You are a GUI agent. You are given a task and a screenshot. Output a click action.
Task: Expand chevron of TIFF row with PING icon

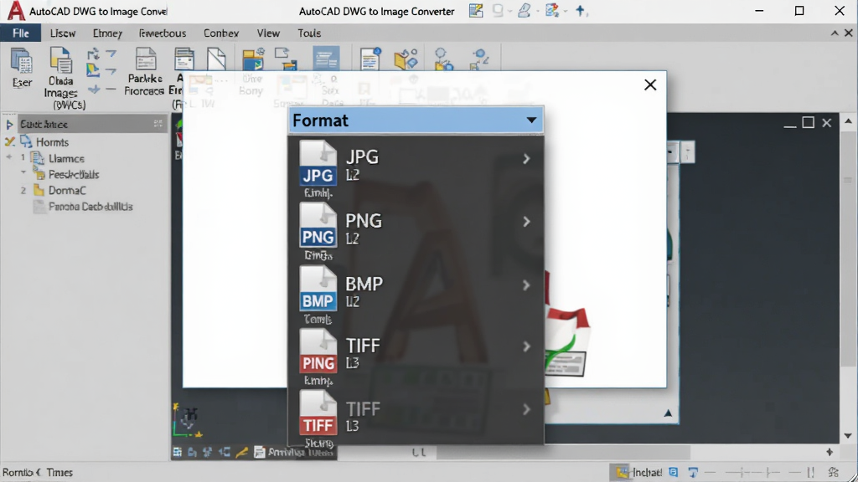pos(526,346)
